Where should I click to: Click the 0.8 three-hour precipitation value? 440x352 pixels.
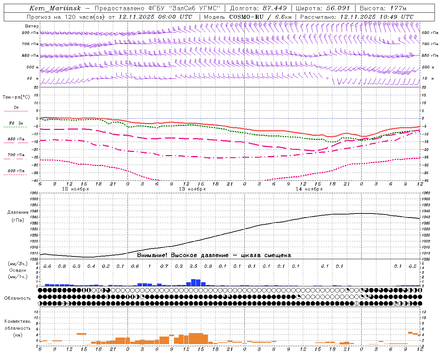click(x=62, y=266)
